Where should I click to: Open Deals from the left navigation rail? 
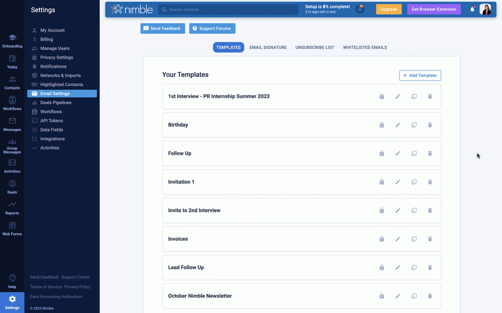12,186
